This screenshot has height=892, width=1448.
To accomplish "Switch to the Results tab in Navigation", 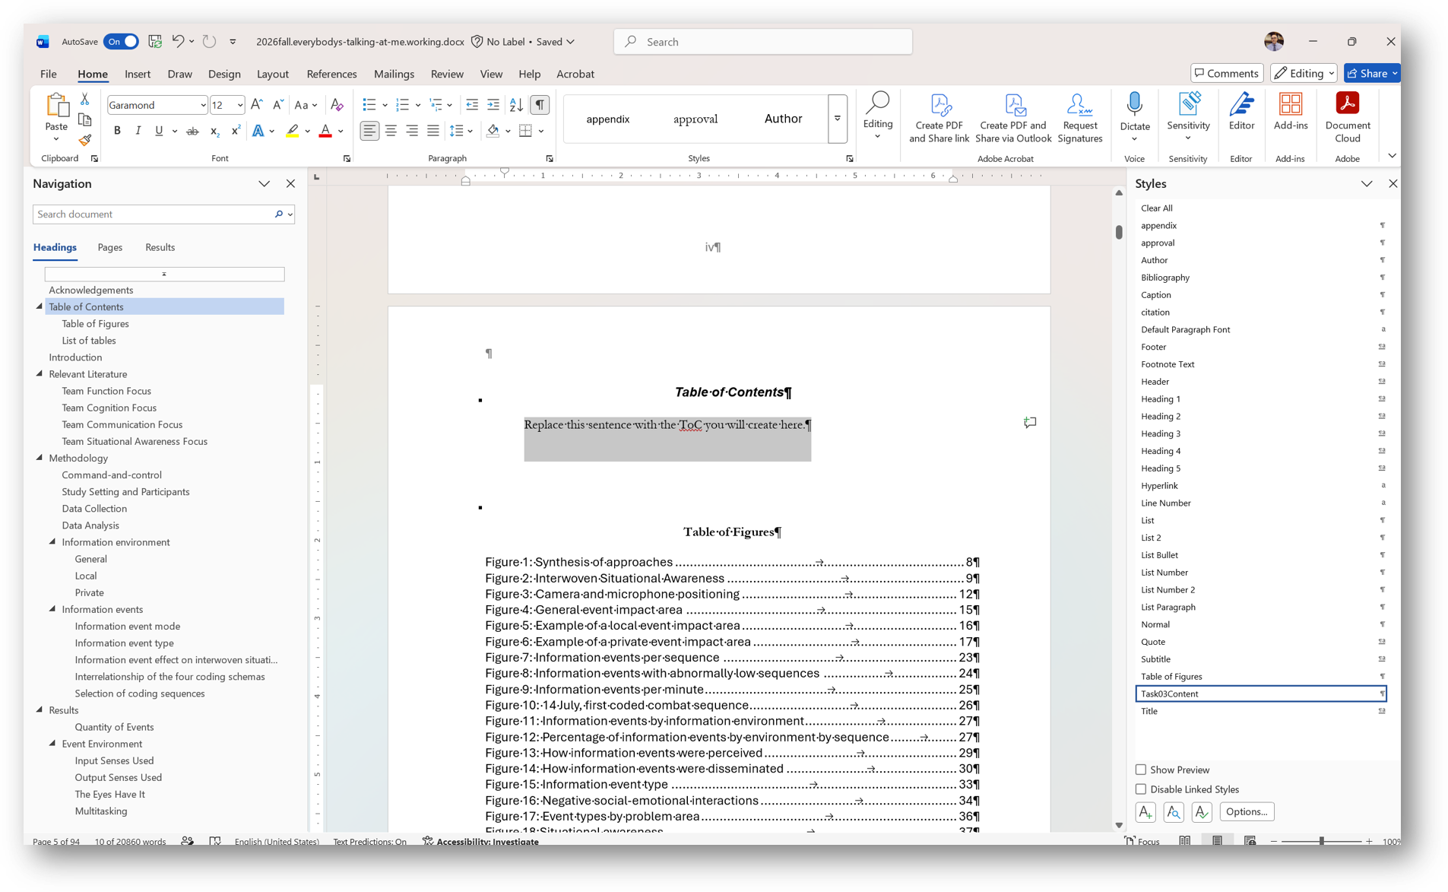I will (x=160, y=247).
